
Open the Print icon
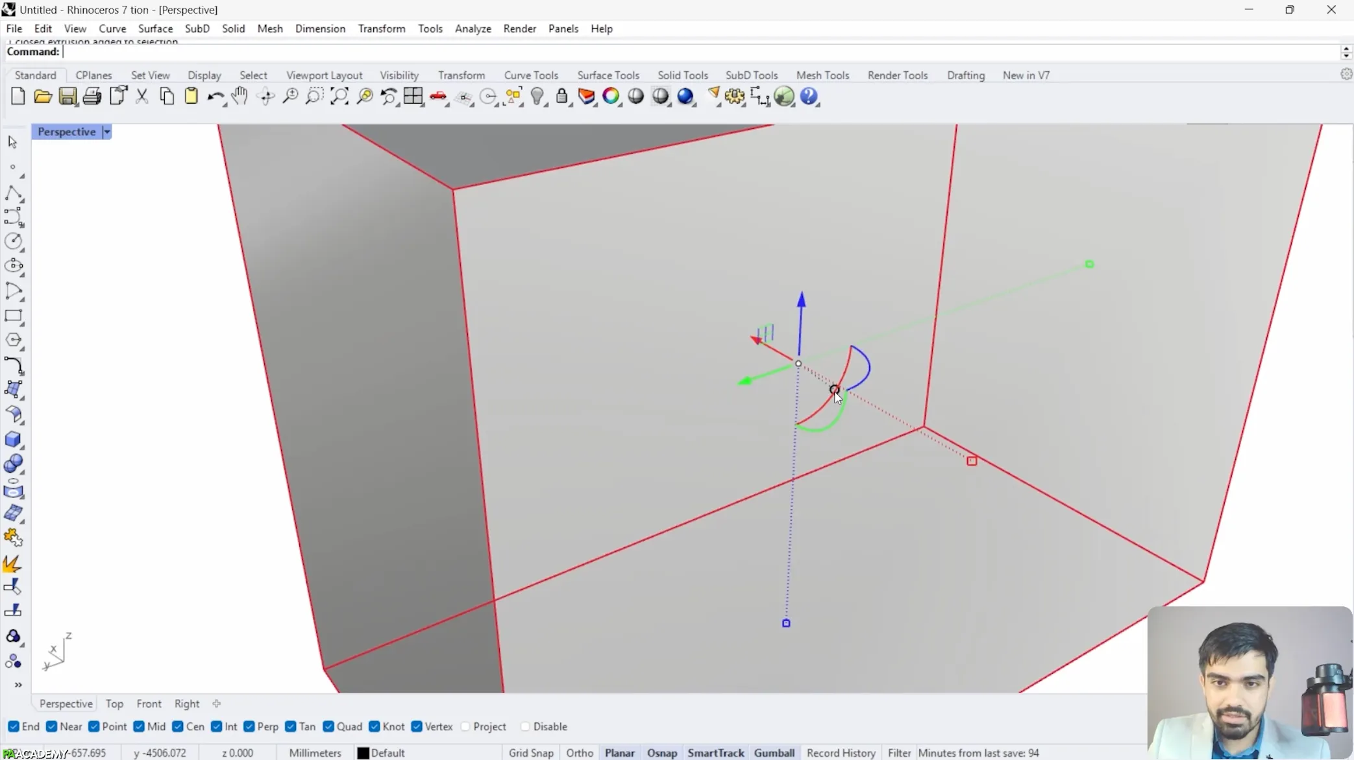(92, 97)
